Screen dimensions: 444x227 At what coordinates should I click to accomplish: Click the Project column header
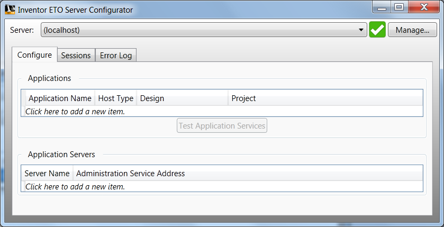(325, 98)
